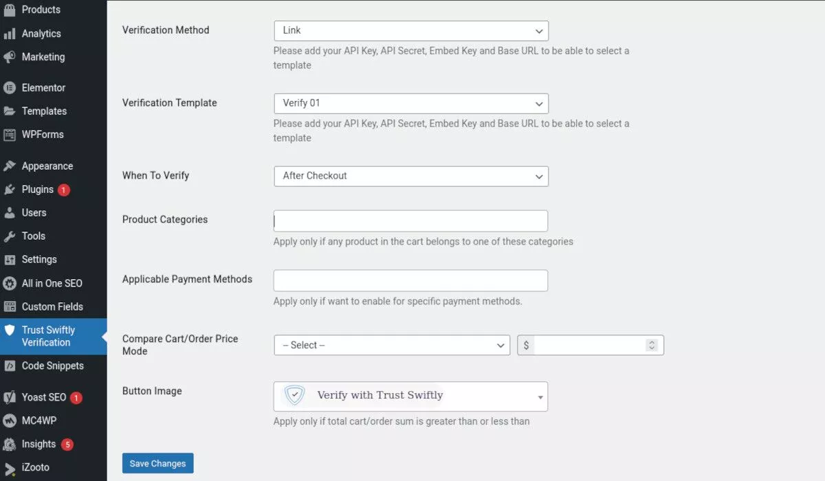Image resolution: width=825 pixels, height=481 pixels.
Task: Click the Insights notification badge showing 5
Action: [x=67, y=444]
